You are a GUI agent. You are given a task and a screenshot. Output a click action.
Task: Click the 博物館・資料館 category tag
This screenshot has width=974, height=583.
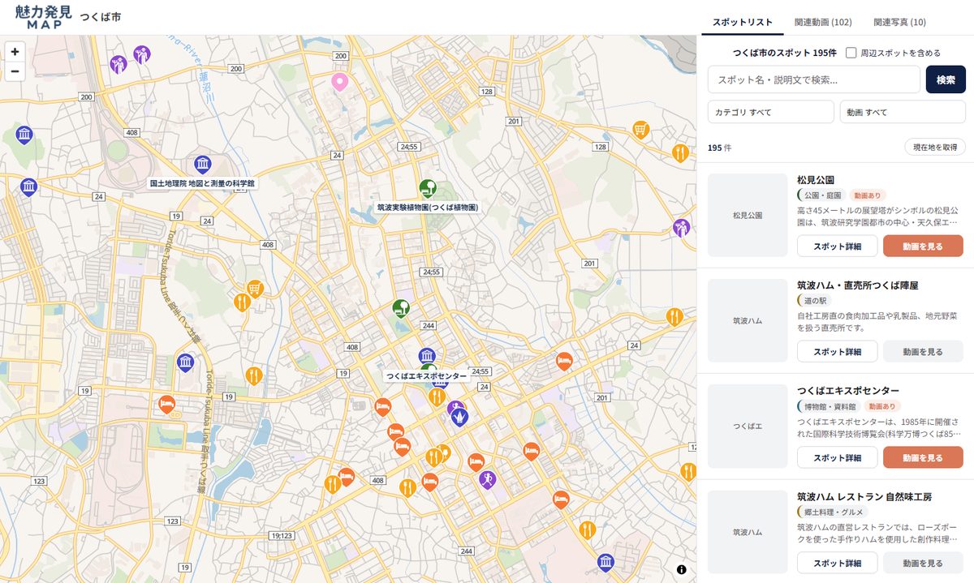tap(829, 406)
